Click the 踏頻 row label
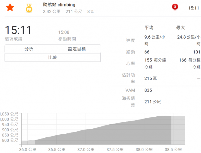Screen dimensions: 201x153 [131, 52]
